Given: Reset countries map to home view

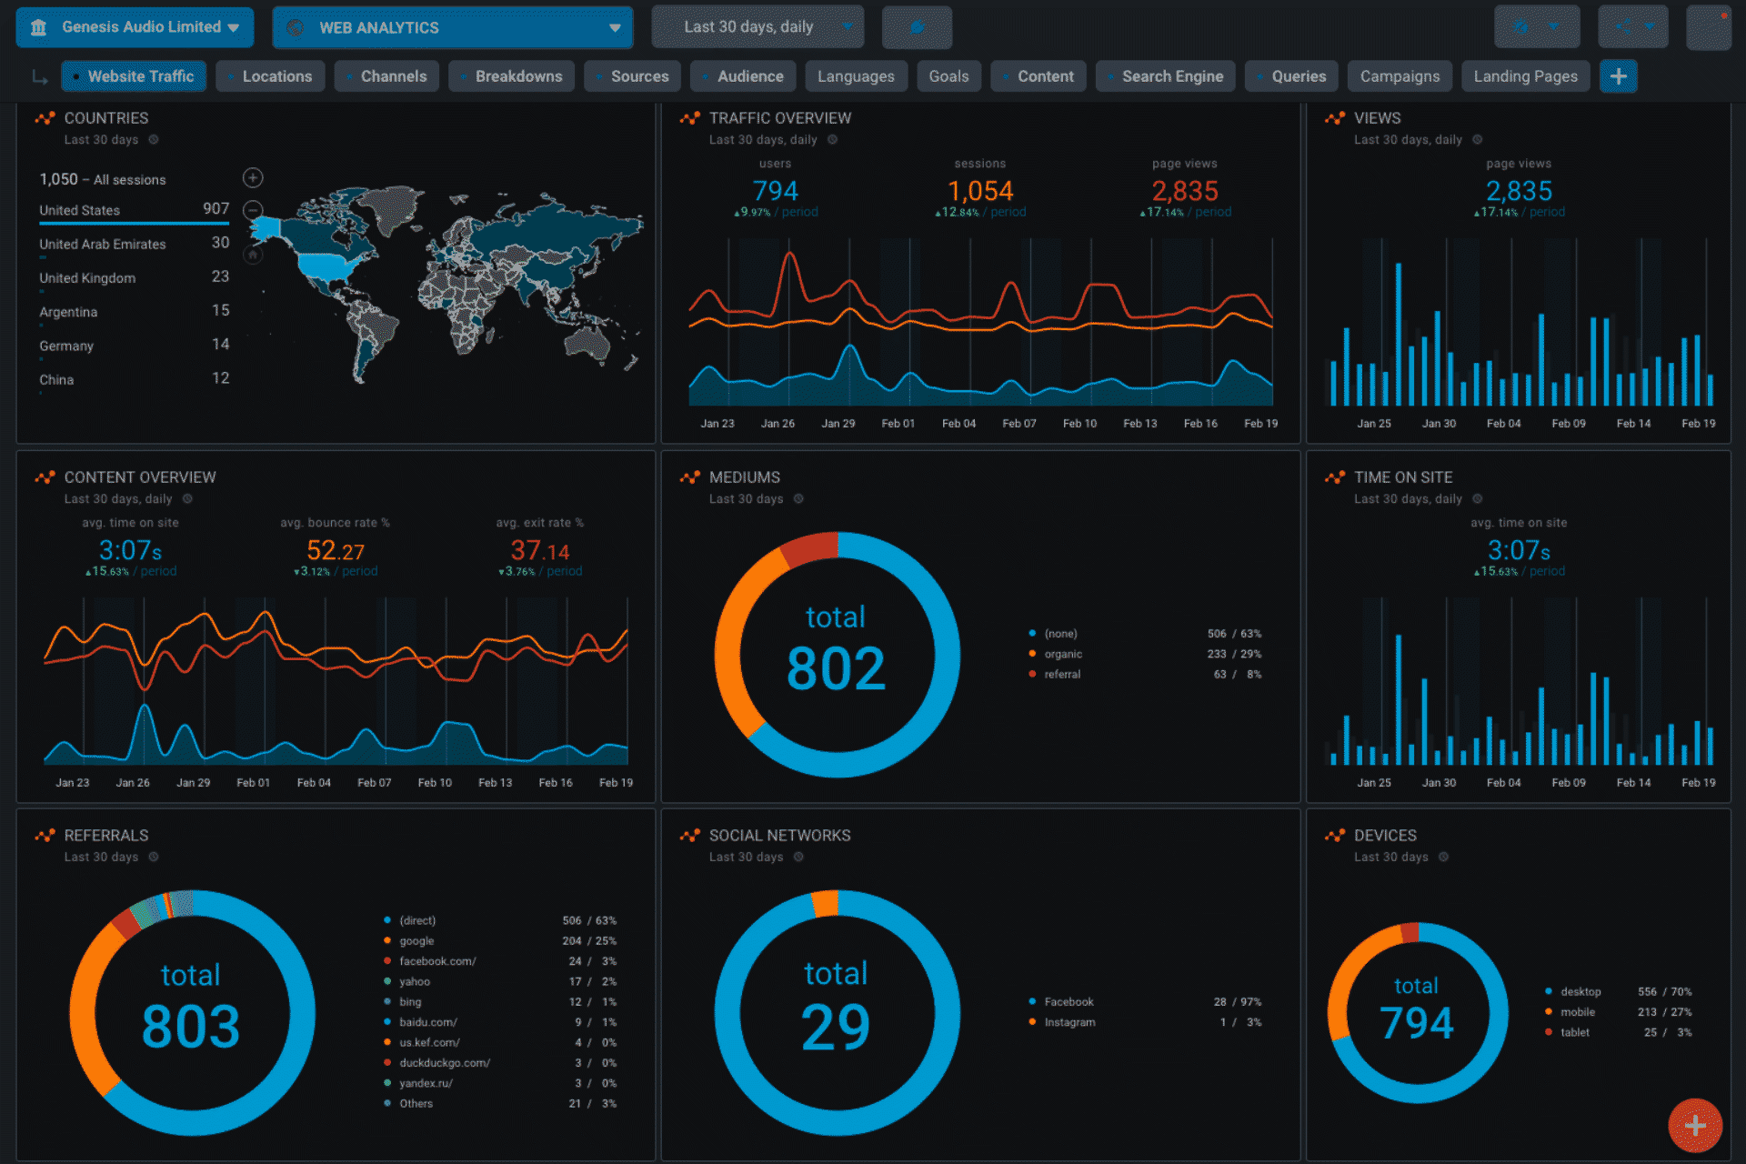Looking at the screenshot, I should click(x=253, y=256).
